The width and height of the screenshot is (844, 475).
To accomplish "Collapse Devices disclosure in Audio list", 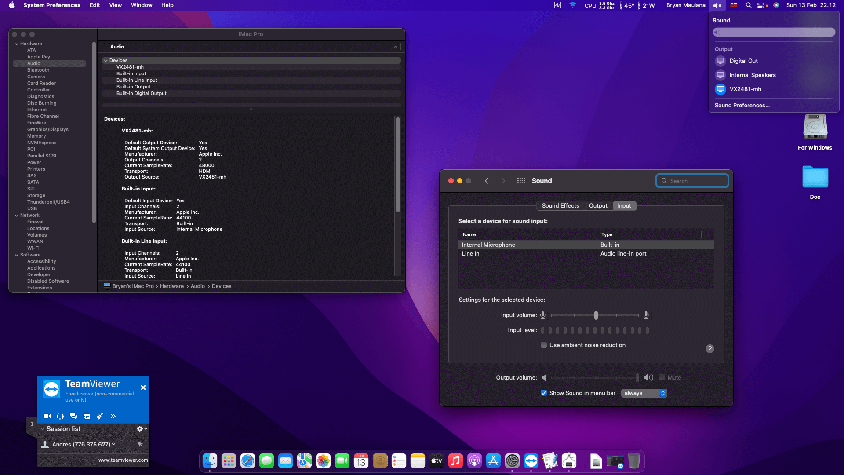I will point(106,61).
